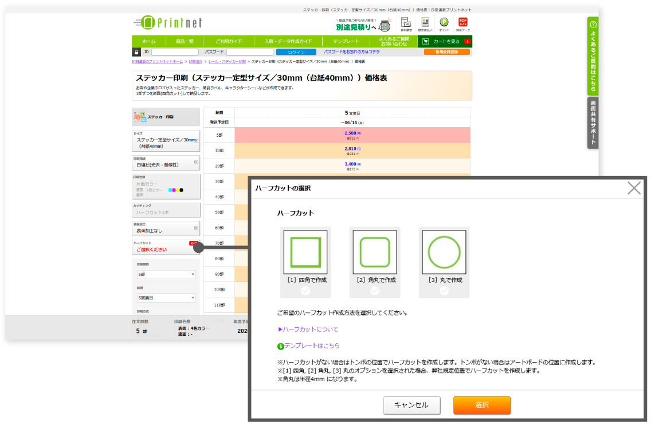Click the カッティング ハーフカット1本 box
Image resolution: width=651 pixels, height=429 pixels.
tap(166, 210)
